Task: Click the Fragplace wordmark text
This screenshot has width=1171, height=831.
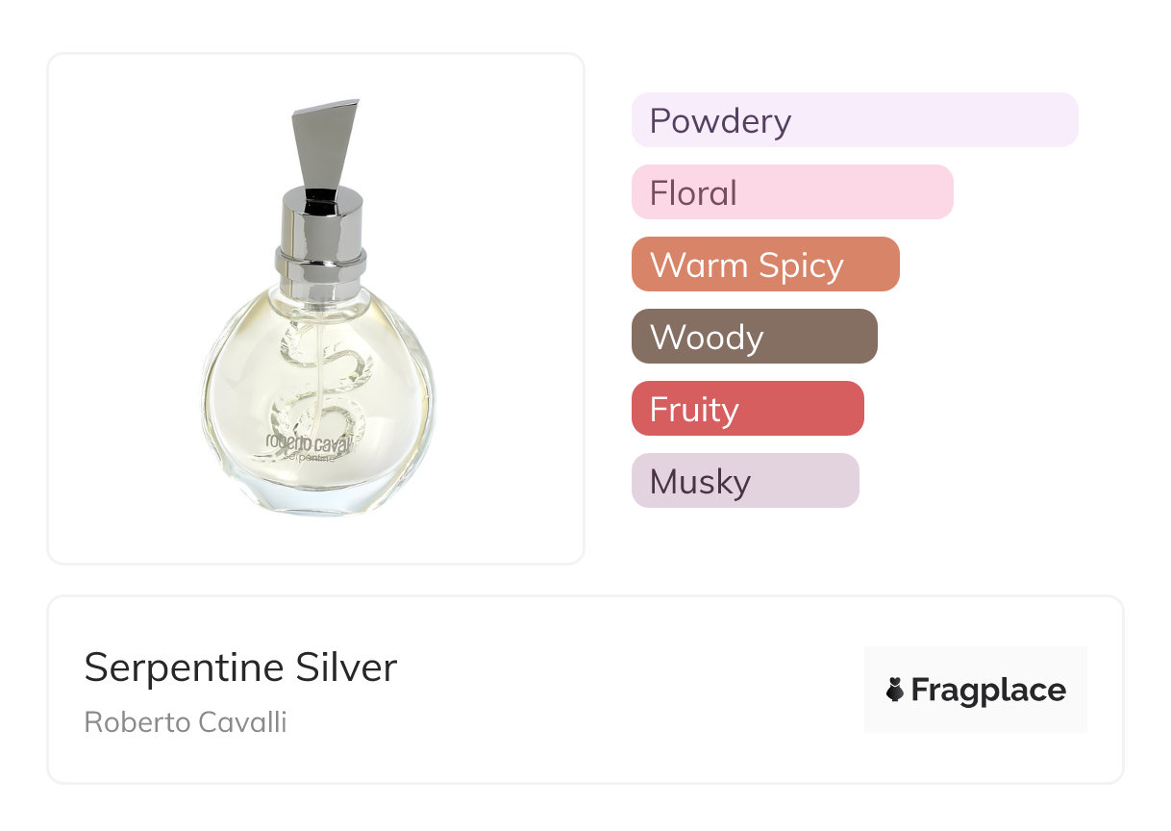Action: 988,691
